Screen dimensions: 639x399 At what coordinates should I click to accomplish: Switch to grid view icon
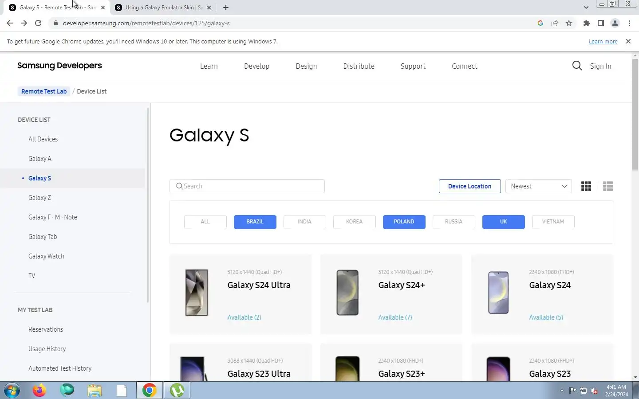pos(586,186)
